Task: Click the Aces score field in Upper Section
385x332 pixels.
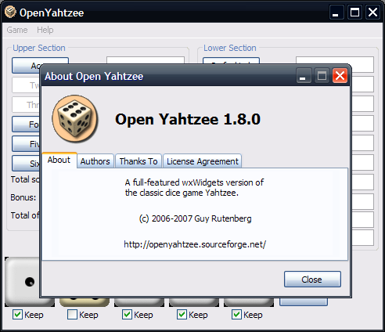Action: click(146, 60)
